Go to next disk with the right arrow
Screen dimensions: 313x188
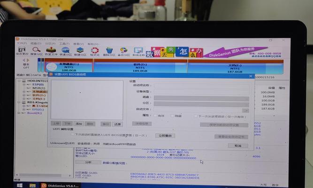coord(28,60)
